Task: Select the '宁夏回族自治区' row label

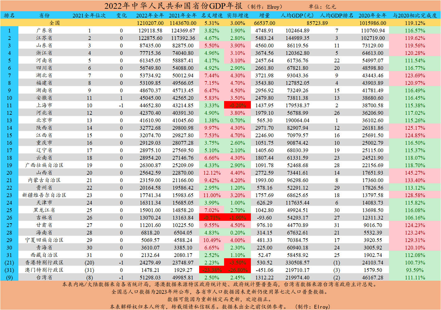Action: [x=44, y=240]
